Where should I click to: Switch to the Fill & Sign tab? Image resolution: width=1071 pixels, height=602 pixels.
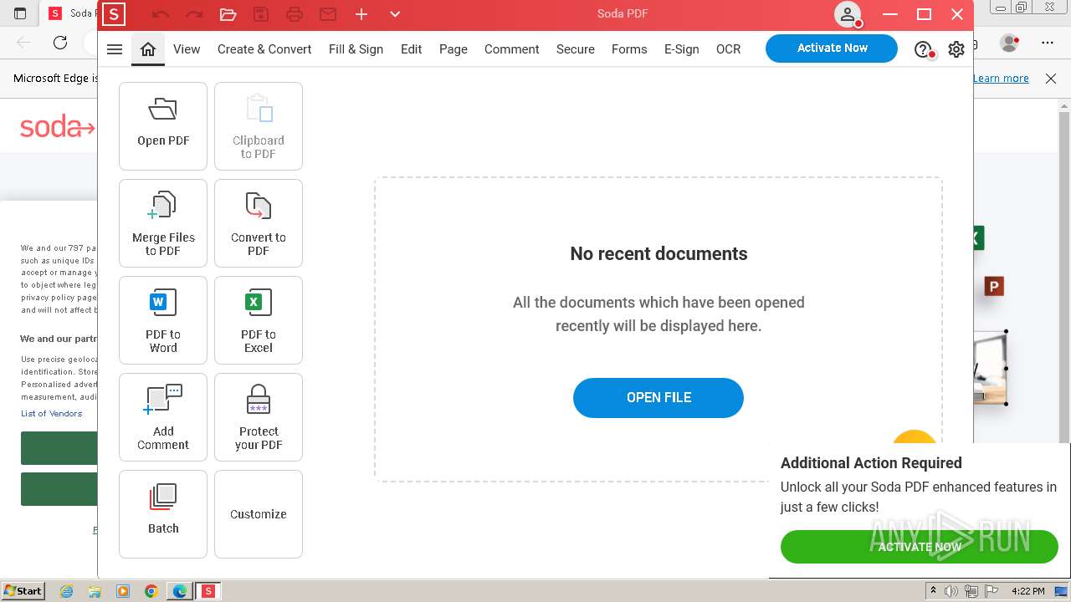[356, 49]
